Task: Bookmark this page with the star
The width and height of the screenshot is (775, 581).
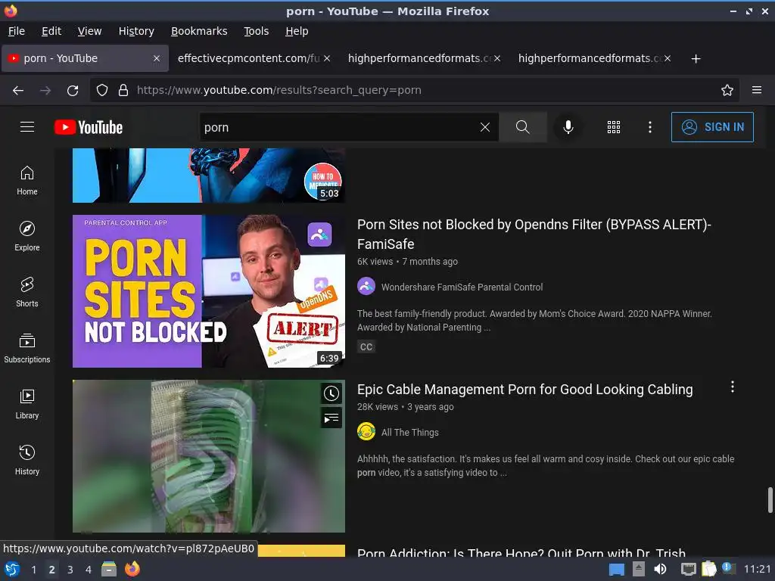Action: click(x=727, y=90)
